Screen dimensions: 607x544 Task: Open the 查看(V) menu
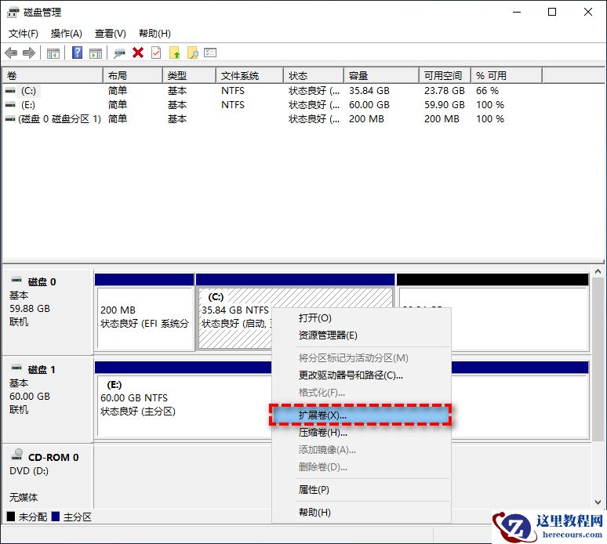111,34
